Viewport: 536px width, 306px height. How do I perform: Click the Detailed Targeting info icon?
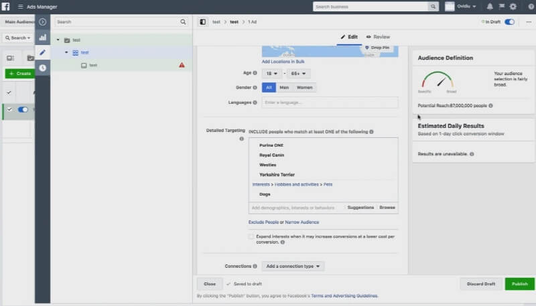tap(242, 139)
